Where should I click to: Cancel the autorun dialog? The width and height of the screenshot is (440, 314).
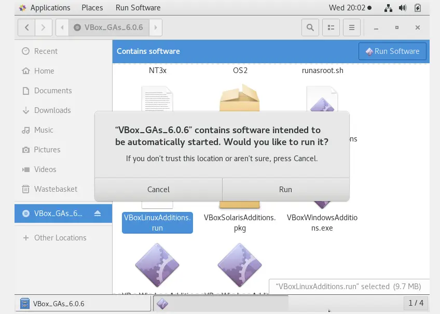click(x=159, y=190)
